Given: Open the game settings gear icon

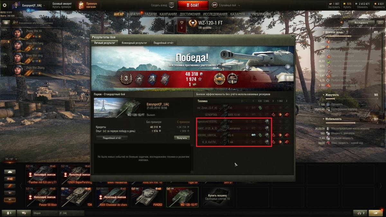Looking at the screenshot, I should [5, 5].
